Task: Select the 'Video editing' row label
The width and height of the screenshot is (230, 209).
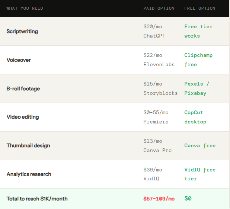Action: click(23, 117)
